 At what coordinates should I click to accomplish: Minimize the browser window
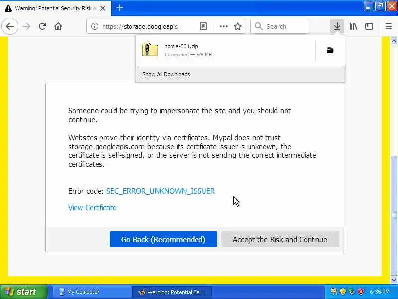[x=368, y=6]
